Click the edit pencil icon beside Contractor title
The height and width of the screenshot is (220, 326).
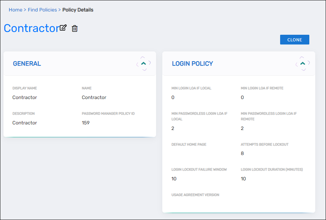pyautogui.click(x=63, y=27)
